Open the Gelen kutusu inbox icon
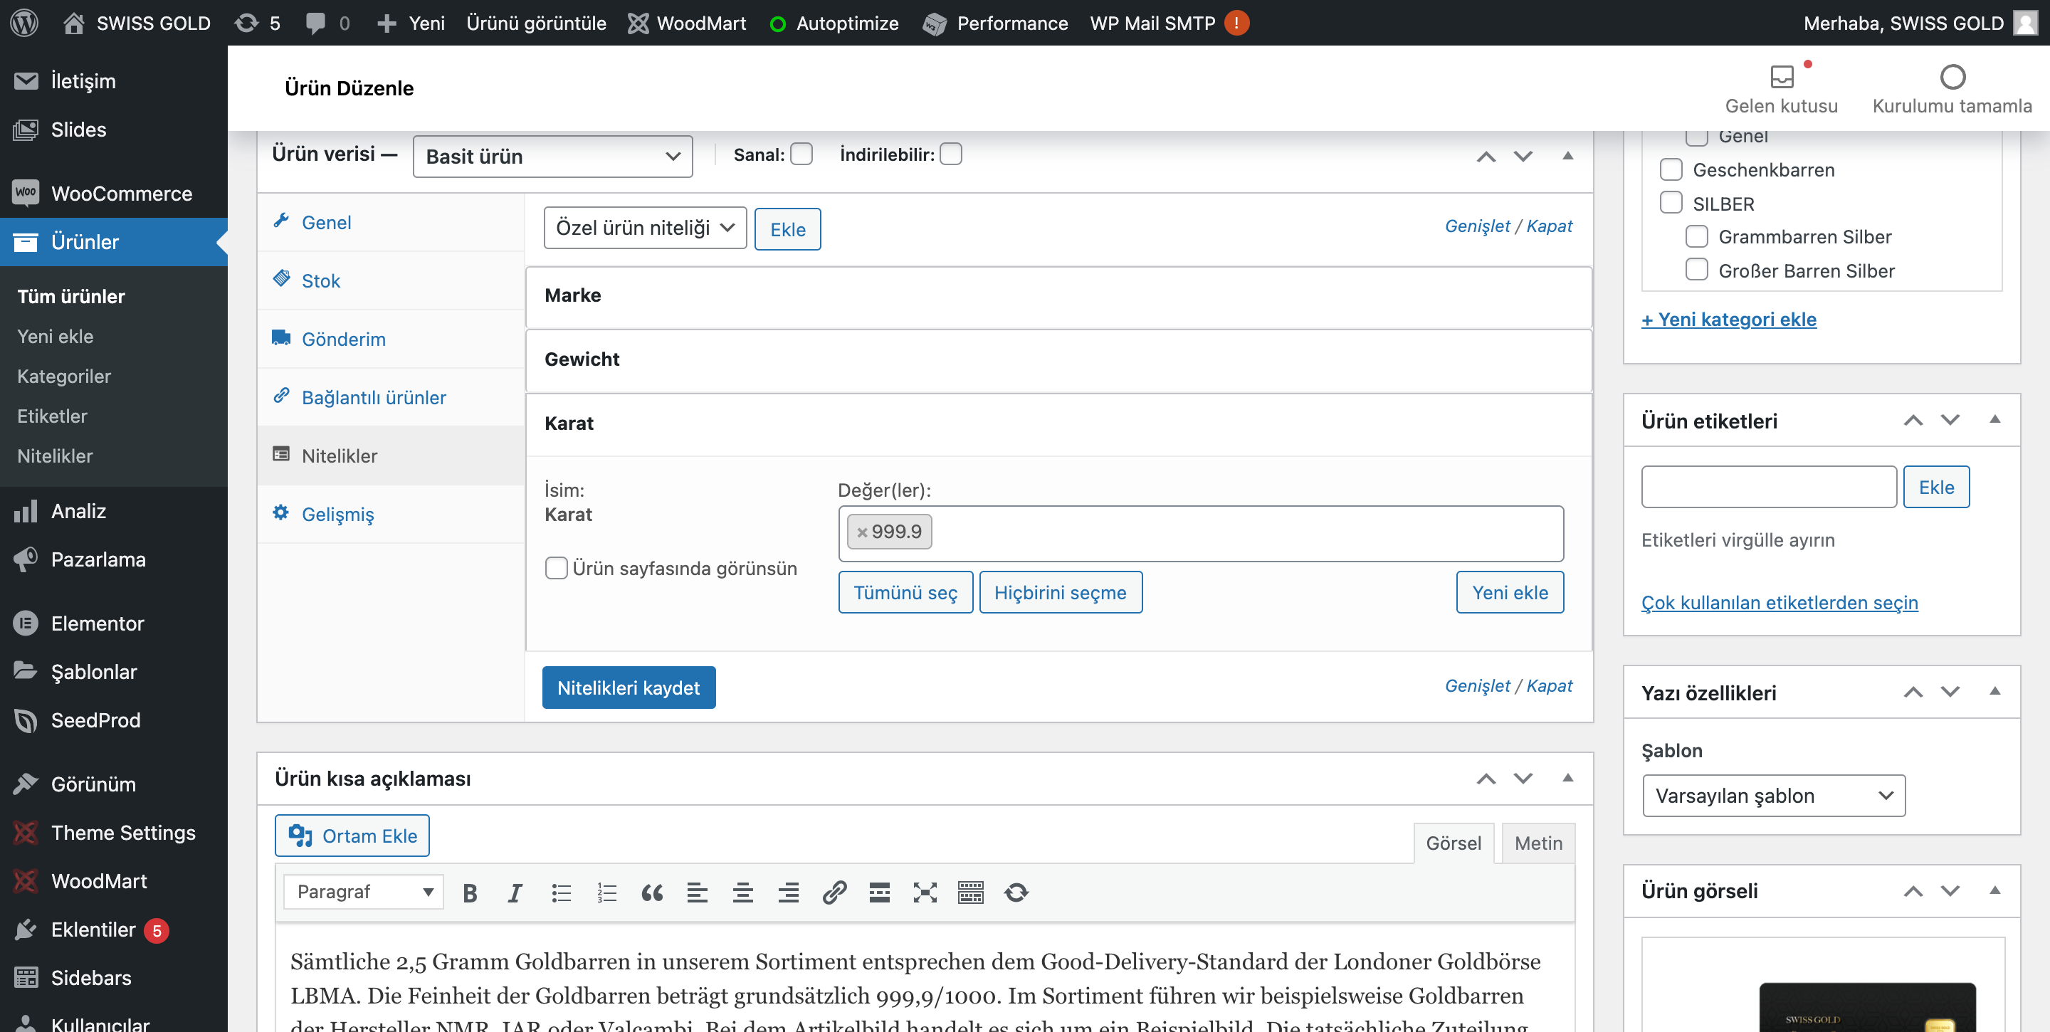Viewport: 2050px width, 1032px height. (1781, 77)
